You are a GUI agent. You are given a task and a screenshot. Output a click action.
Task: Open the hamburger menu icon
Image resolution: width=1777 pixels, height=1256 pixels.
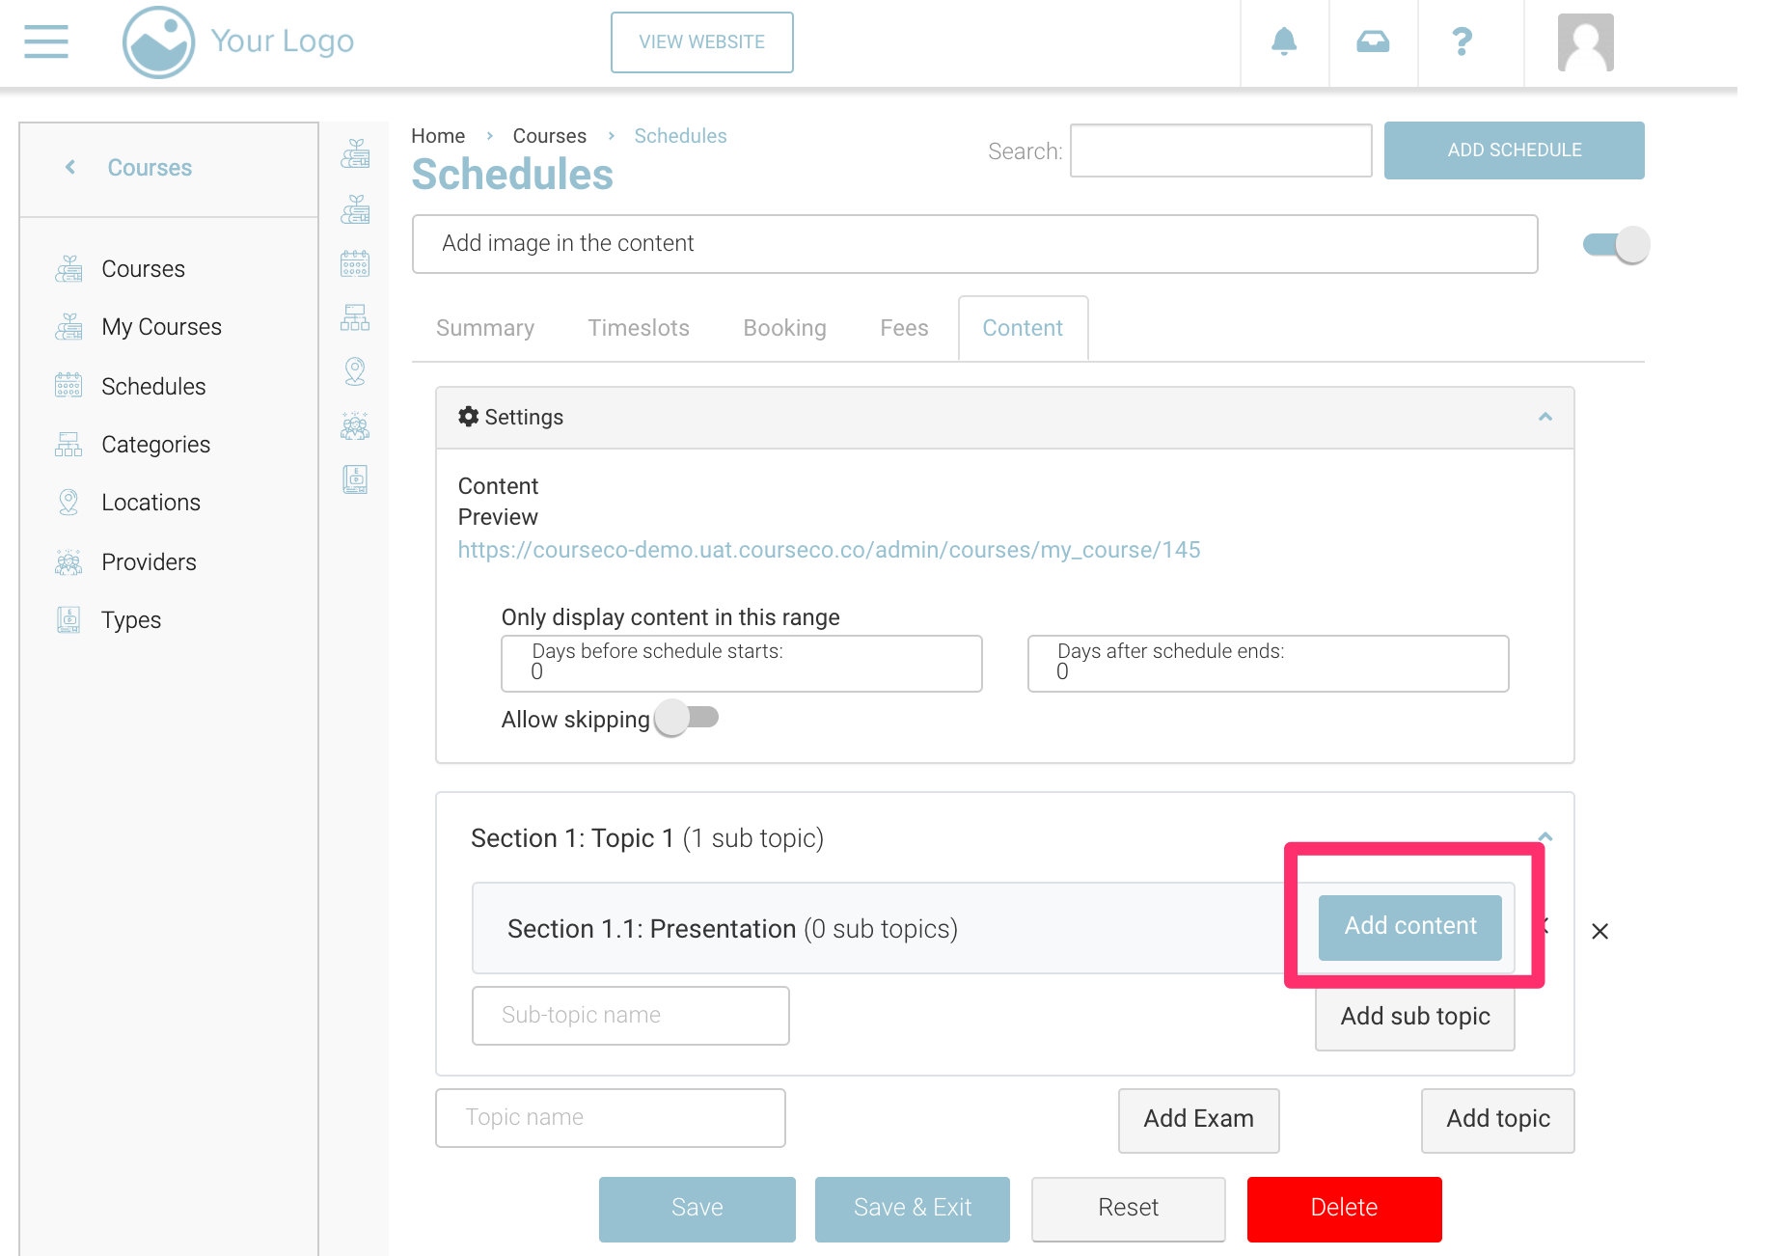click(45, 41)
